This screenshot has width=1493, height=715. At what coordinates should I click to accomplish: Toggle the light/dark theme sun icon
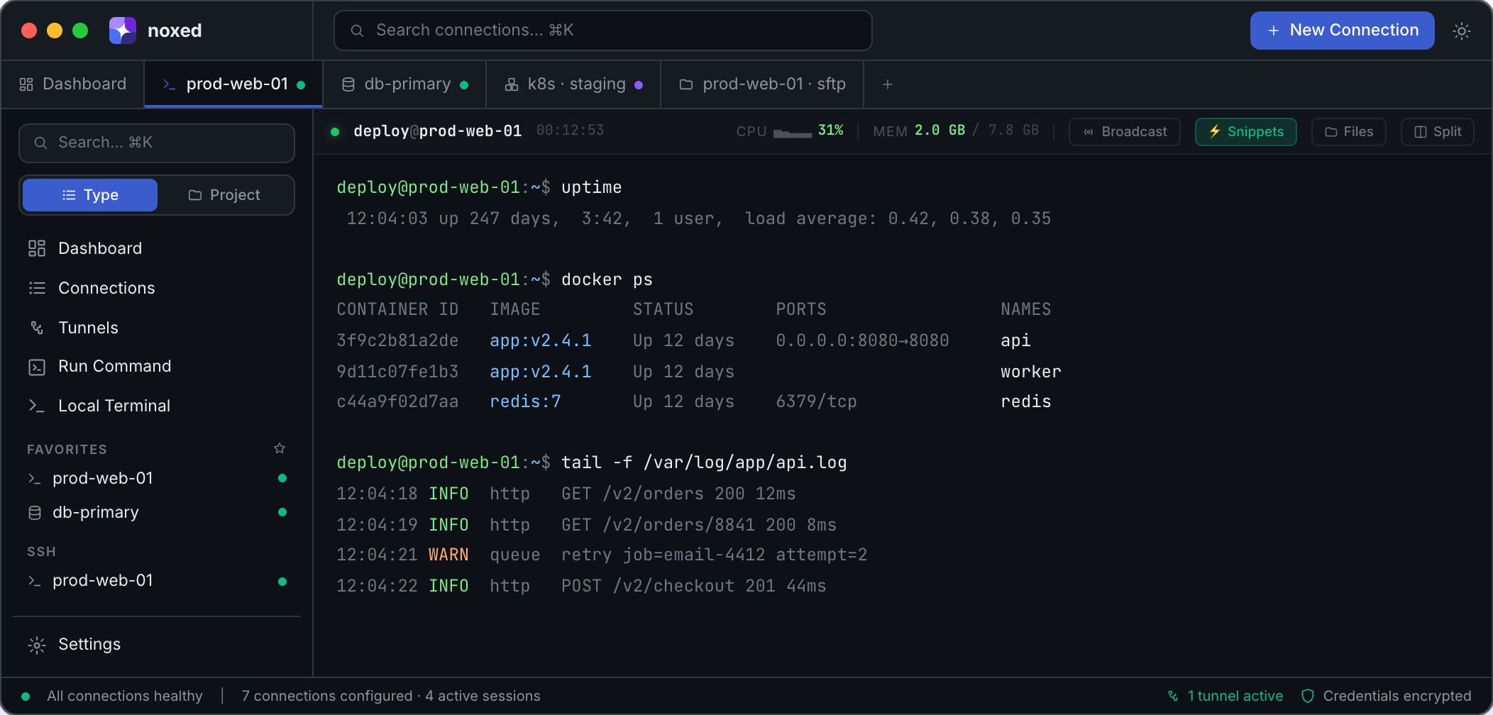click(1461, 31)
